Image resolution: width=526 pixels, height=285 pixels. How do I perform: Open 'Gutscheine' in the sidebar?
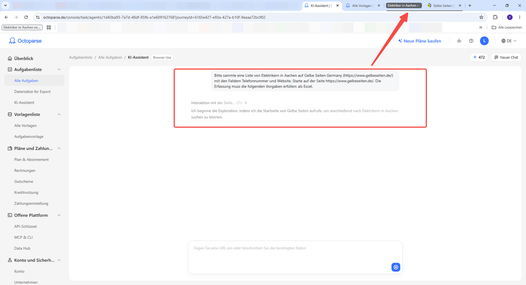pyautogui.click(x=23, y=181)
